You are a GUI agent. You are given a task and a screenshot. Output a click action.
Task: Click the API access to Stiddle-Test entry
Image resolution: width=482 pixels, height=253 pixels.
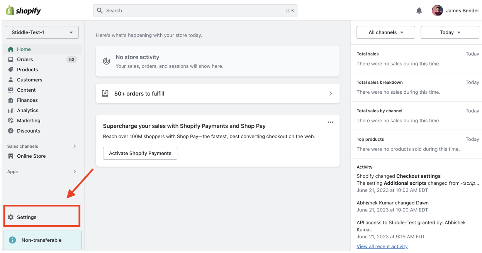coord(411,229)
